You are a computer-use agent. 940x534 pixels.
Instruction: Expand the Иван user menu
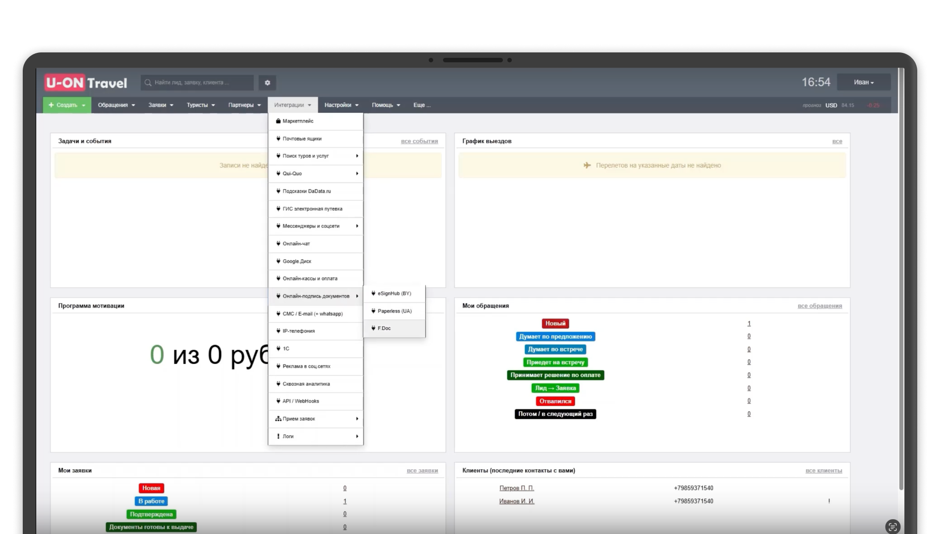tap(863, 82)
